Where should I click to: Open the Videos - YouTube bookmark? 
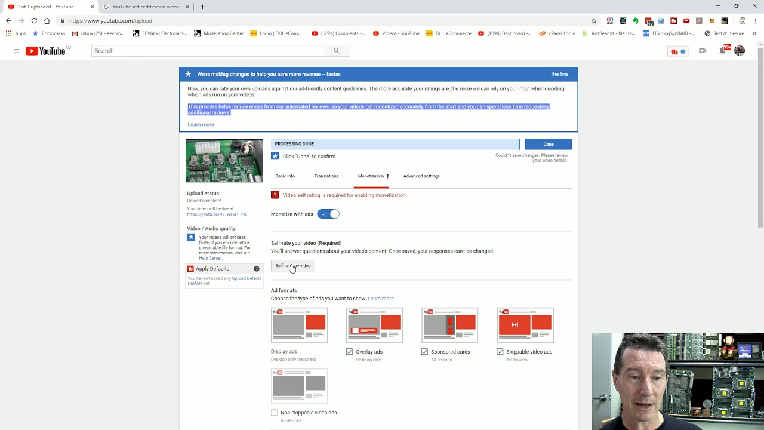point(396,33)
